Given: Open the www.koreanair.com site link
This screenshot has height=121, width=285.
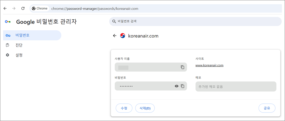Looking at the screenshot, I should (209, 66).
